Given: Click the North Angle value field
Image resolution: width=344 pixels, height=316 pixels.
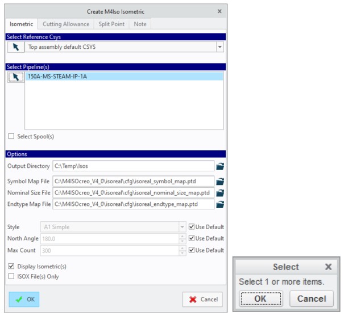Looking at the screenshot, I should [x=110, y=238].
